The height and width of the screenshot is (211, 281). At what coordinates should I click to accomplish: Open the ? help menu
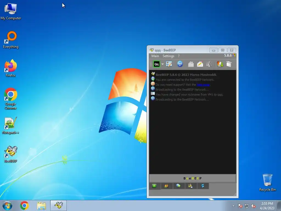point(179,56)
